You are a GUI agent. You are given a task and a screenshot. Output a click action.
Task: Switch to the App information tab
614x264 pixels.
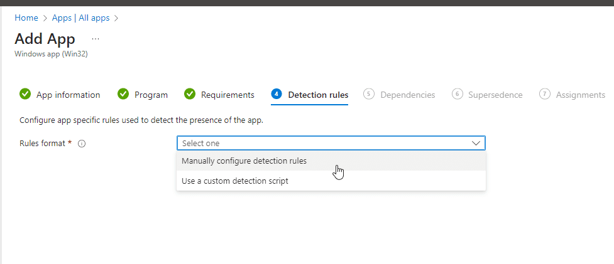pyautogui.click(x=68, y=95)
